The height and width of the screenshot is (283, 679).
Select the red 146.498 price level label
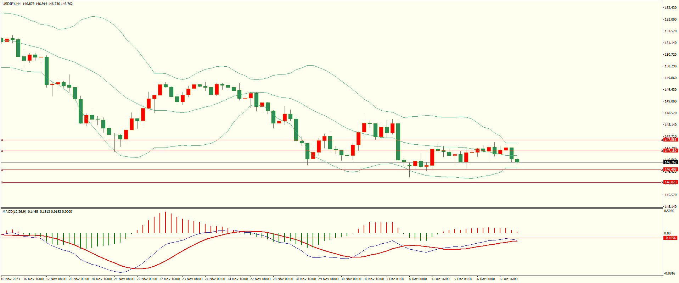(670, 170)
